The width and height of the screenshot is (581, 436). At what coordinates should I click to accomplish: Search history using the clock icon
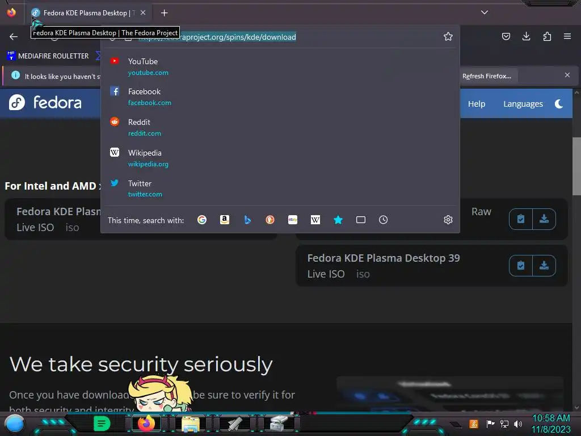[383, 220]
